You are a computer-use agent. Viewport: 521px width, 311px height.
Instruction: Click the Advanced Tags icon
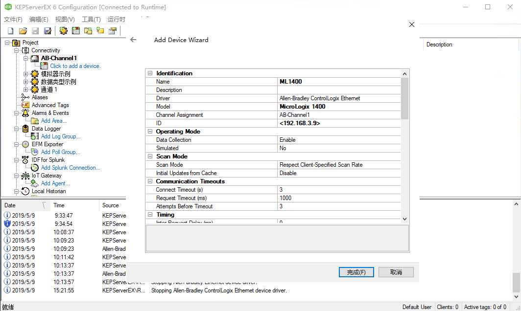25,105
